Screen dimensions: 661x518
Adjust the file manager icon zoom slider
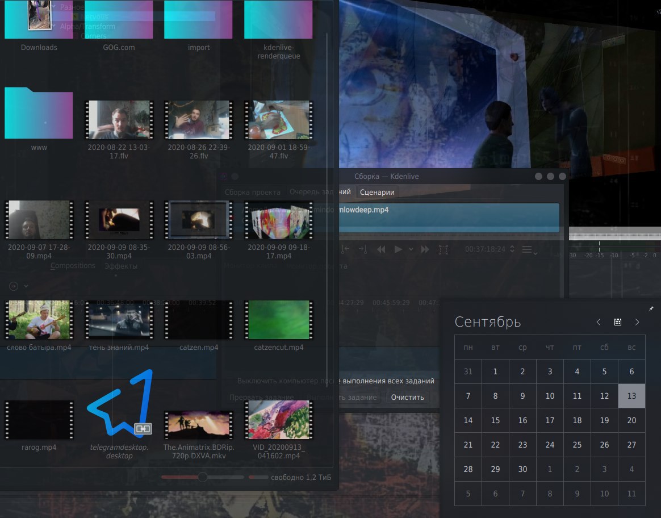point(203,477)
